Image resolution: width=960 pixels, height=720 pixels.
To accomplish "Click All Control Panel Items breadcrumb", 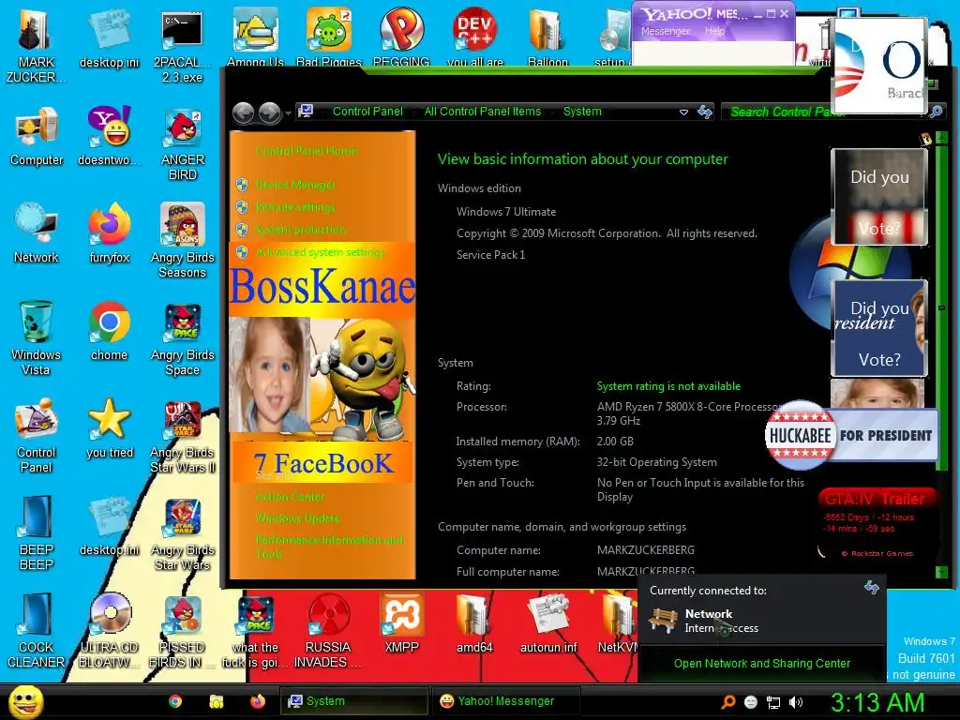I will [x=483, y=112].
